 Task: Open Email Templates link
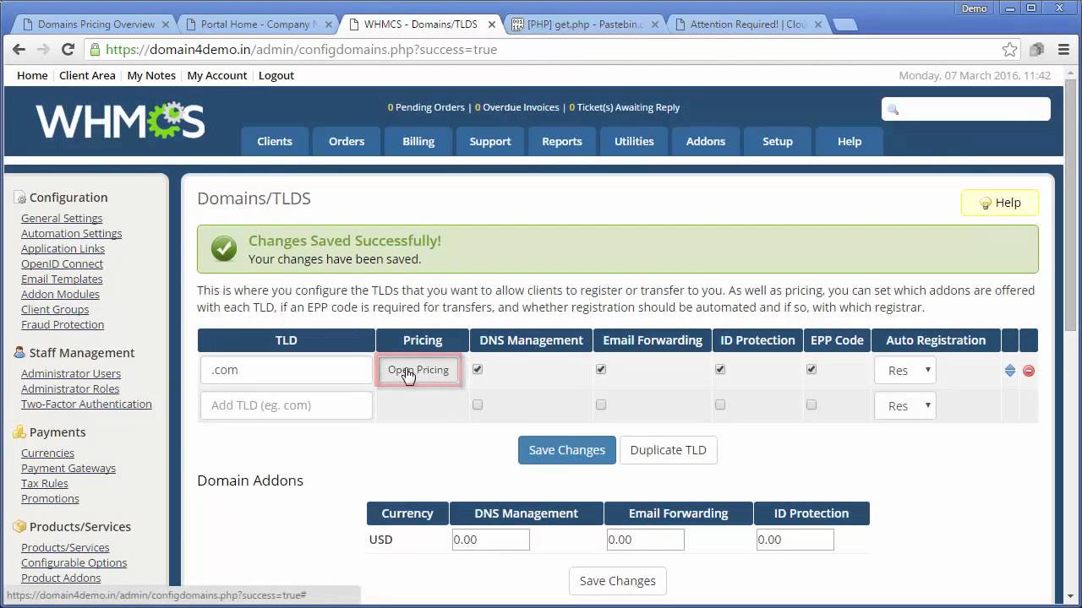pyautogui.click(x=62, y=279)
